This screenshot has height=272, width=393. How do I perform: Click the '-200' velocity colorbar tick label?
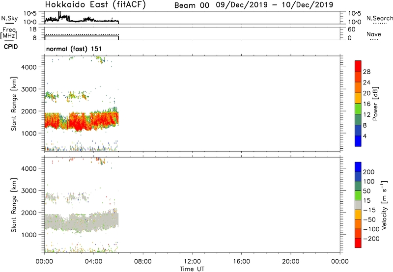click(x=371, y=239)
